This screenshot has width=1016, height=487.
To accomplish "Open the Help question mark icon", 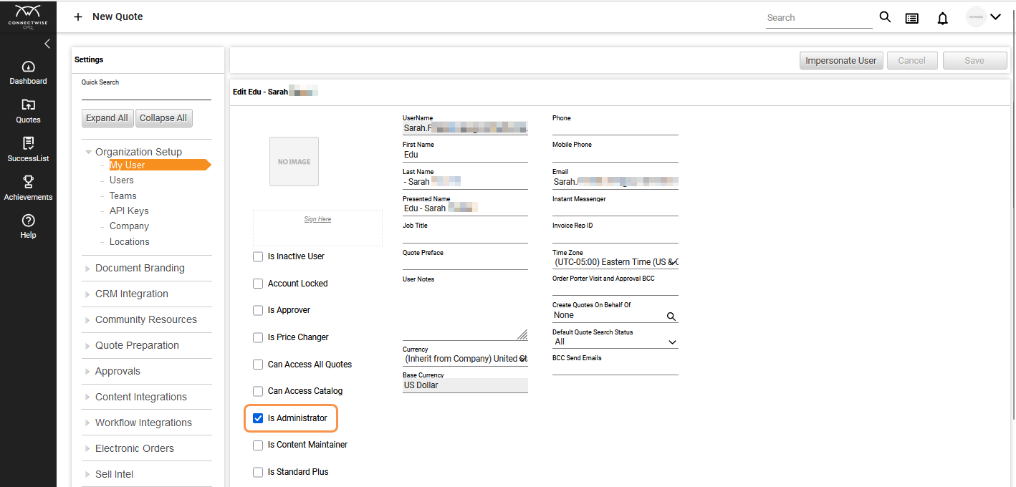I will point(29,221).
